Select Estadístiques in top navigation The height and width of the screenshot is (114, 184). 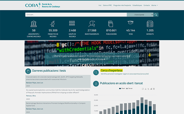tap(137, 5)
